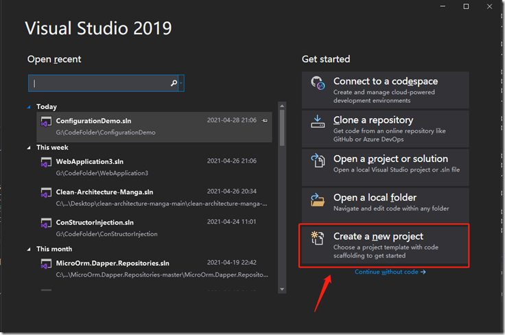
Task: Choose Open a local folder
Action: click(385, 206)
